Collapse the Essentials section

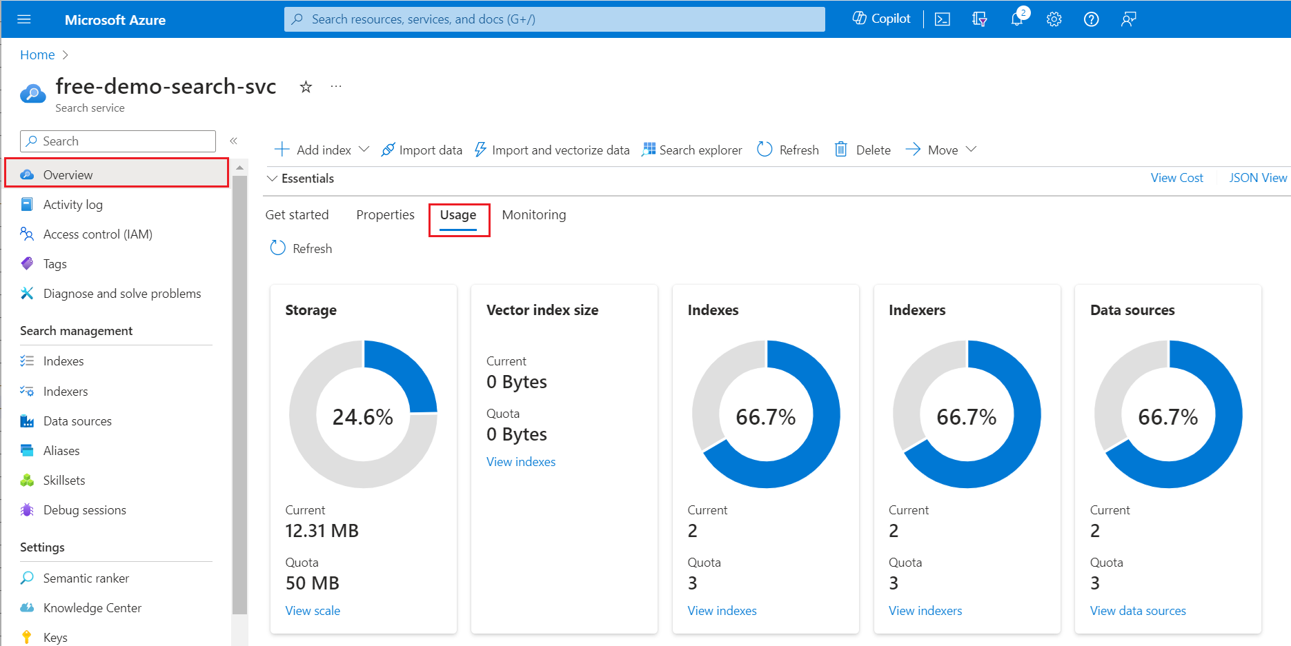273,179
